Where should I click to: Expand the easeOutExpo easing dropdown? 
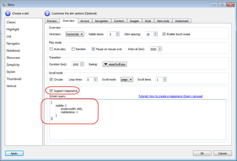[115, 64]
